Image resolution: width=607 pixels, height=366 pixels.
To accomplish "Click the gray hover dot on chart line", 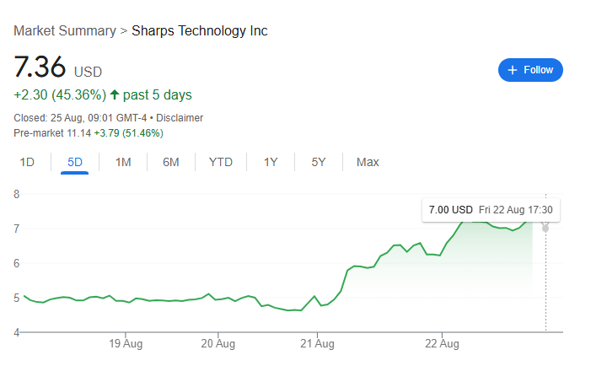I will click(545, 228).
